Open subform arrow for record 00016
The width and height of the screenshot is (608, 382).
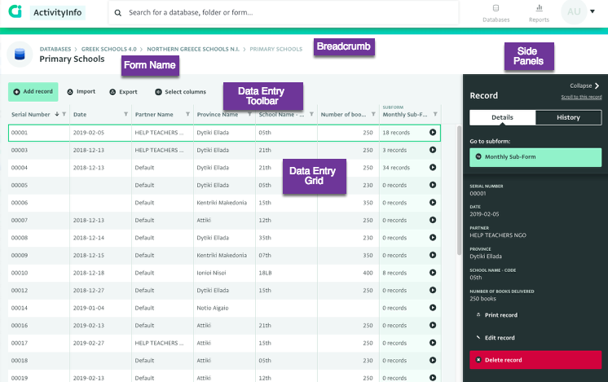[x=433, y=325]
